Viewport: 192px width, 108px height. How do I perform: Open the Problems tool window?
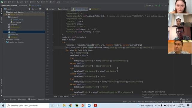[22, 99]
